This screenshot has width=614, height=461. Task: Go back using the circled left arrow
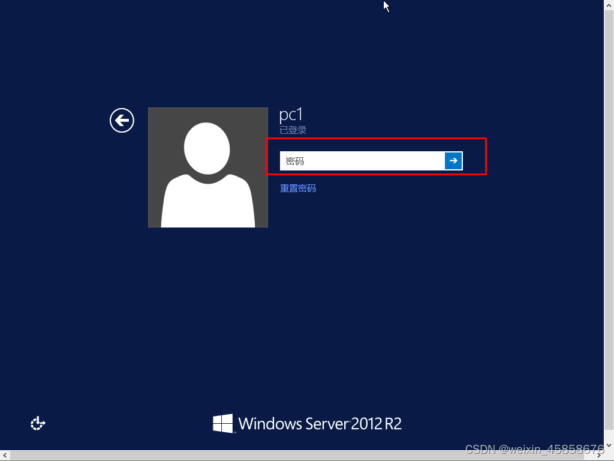[122, 120]
